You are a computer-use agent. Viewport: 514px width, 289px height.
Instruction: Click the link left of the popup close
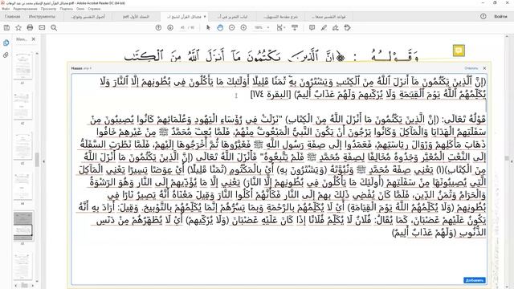point(471,68)
